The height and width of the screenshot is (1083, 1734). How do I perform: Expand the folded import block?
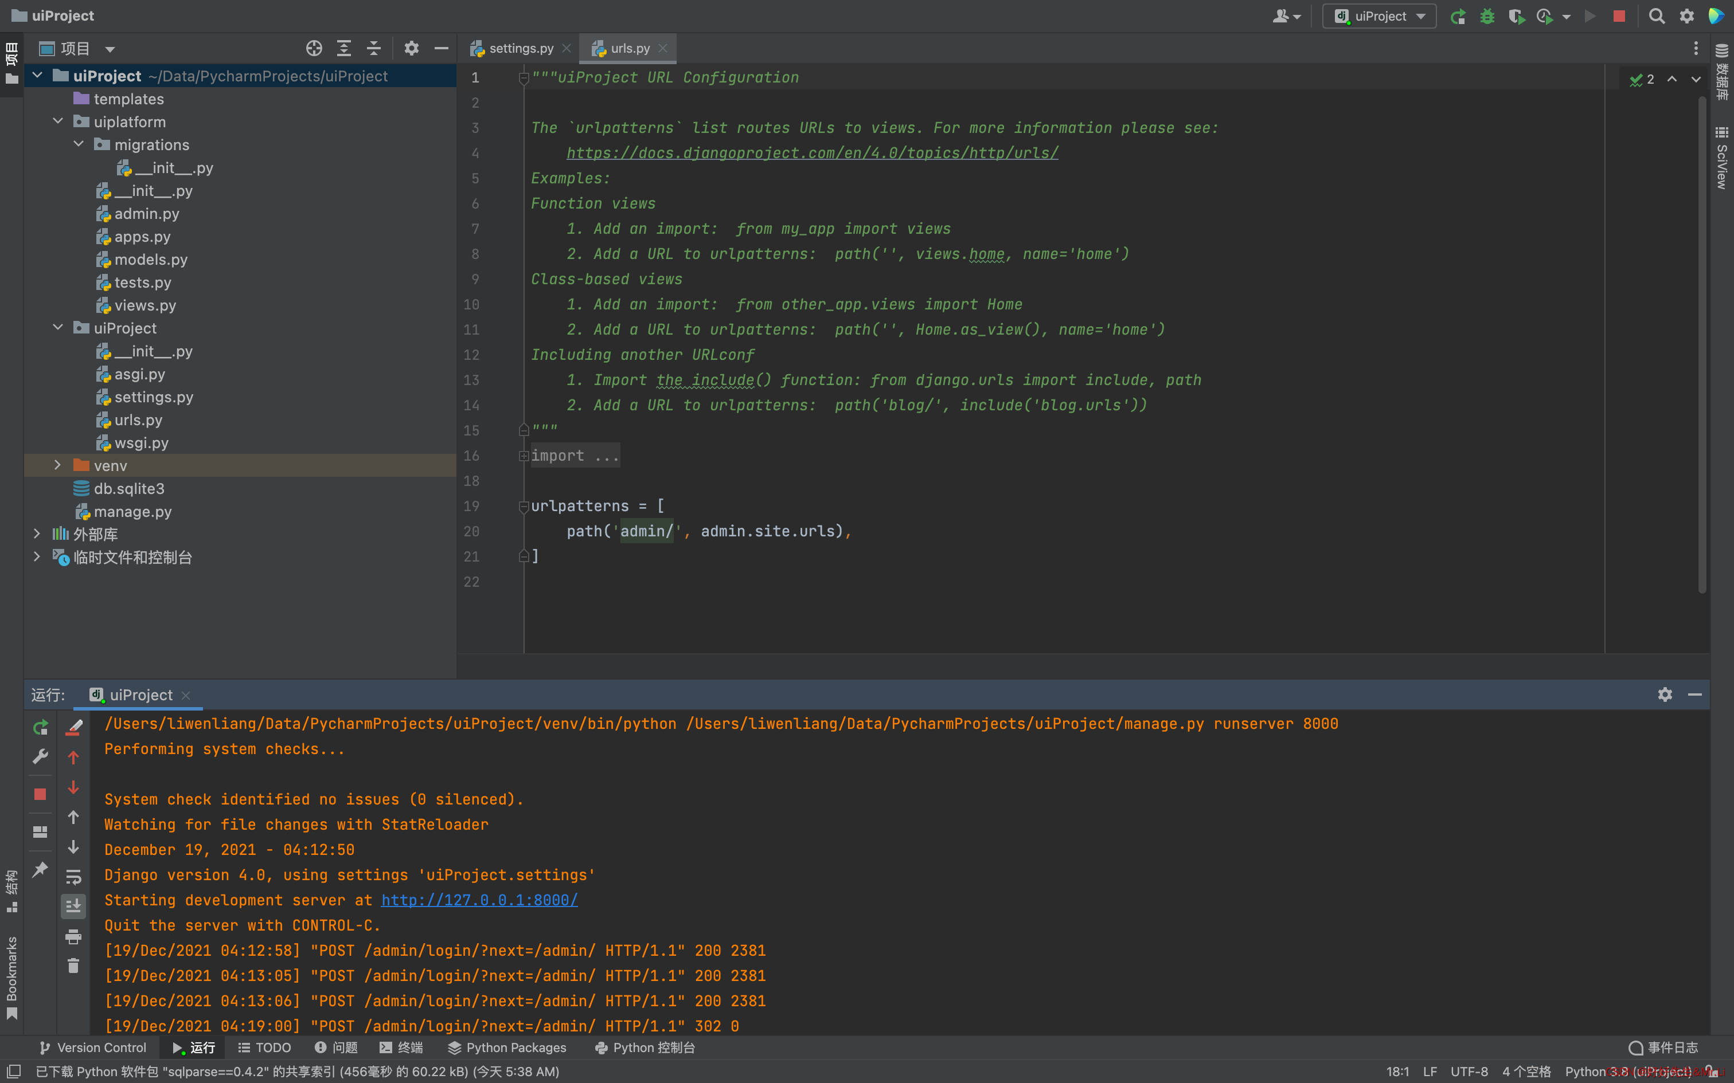click(524, 456)
